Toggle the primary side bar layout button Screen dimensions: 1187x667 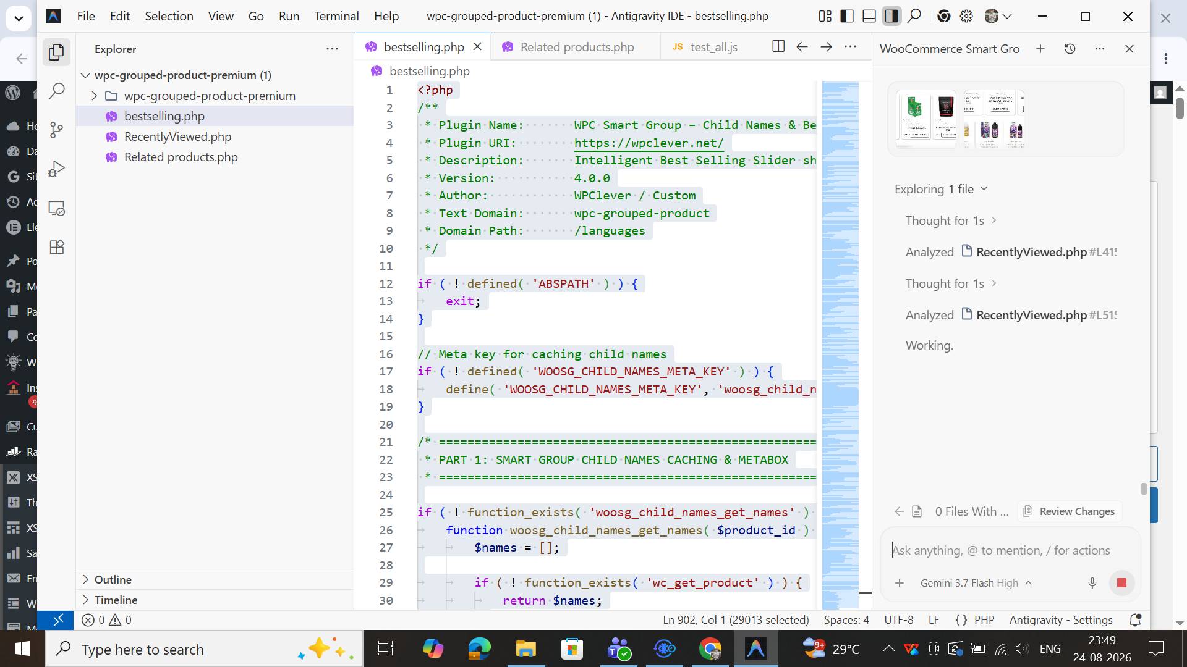[x=847, y=16]
